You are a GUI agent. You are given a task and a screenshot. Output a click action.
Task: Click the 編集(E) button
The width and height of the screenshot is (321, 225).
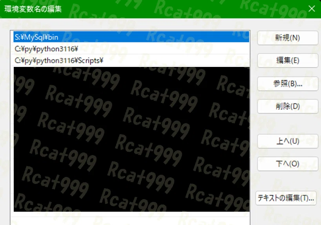pos(288,60)
